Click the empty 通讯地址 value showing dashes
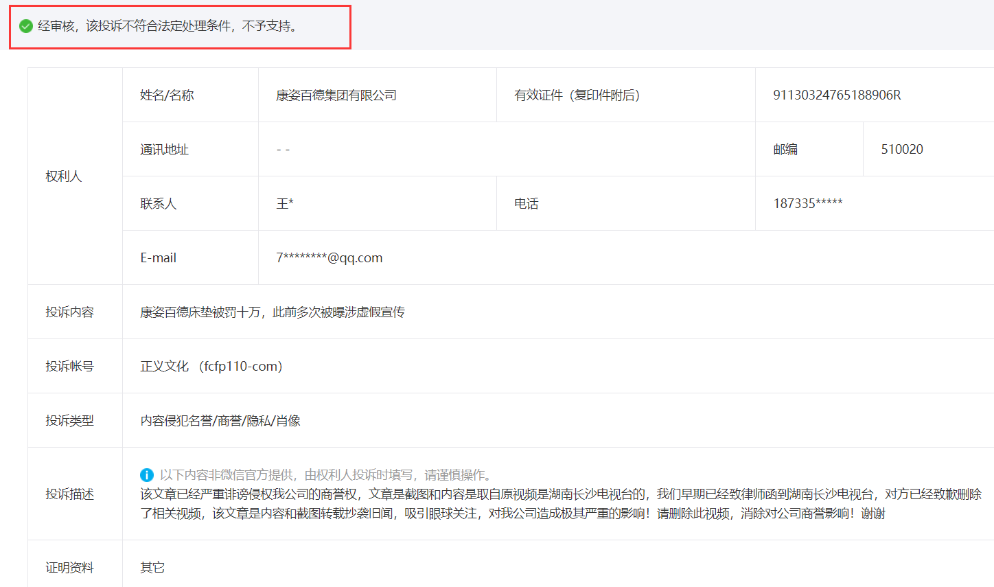 tap(283, 150)
